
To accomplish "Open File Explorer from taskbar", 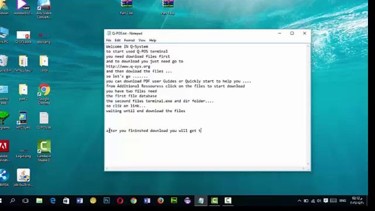I will pyautogui.click(x=39, y=200).
